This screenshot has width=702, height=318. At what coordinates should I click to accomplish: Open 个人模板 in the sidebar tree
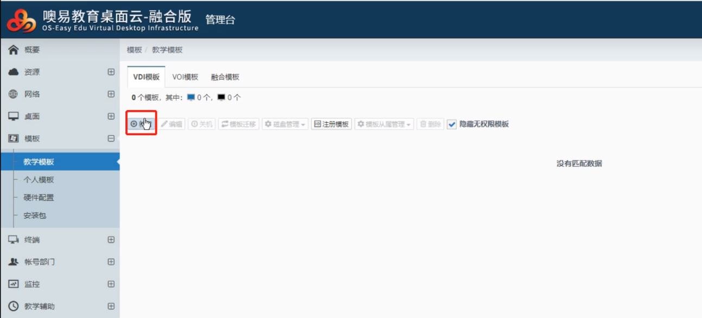tap(39, 180)
